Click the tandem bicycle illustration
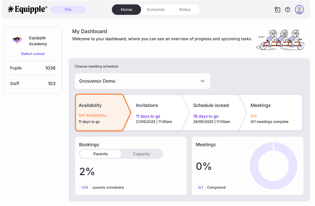315x206 pixels. 281,40
